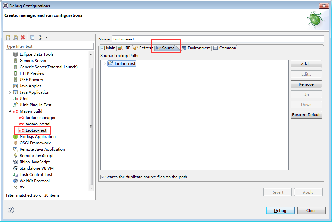
Task: Click the Restore Default button
Action: (x=306, y=114)
